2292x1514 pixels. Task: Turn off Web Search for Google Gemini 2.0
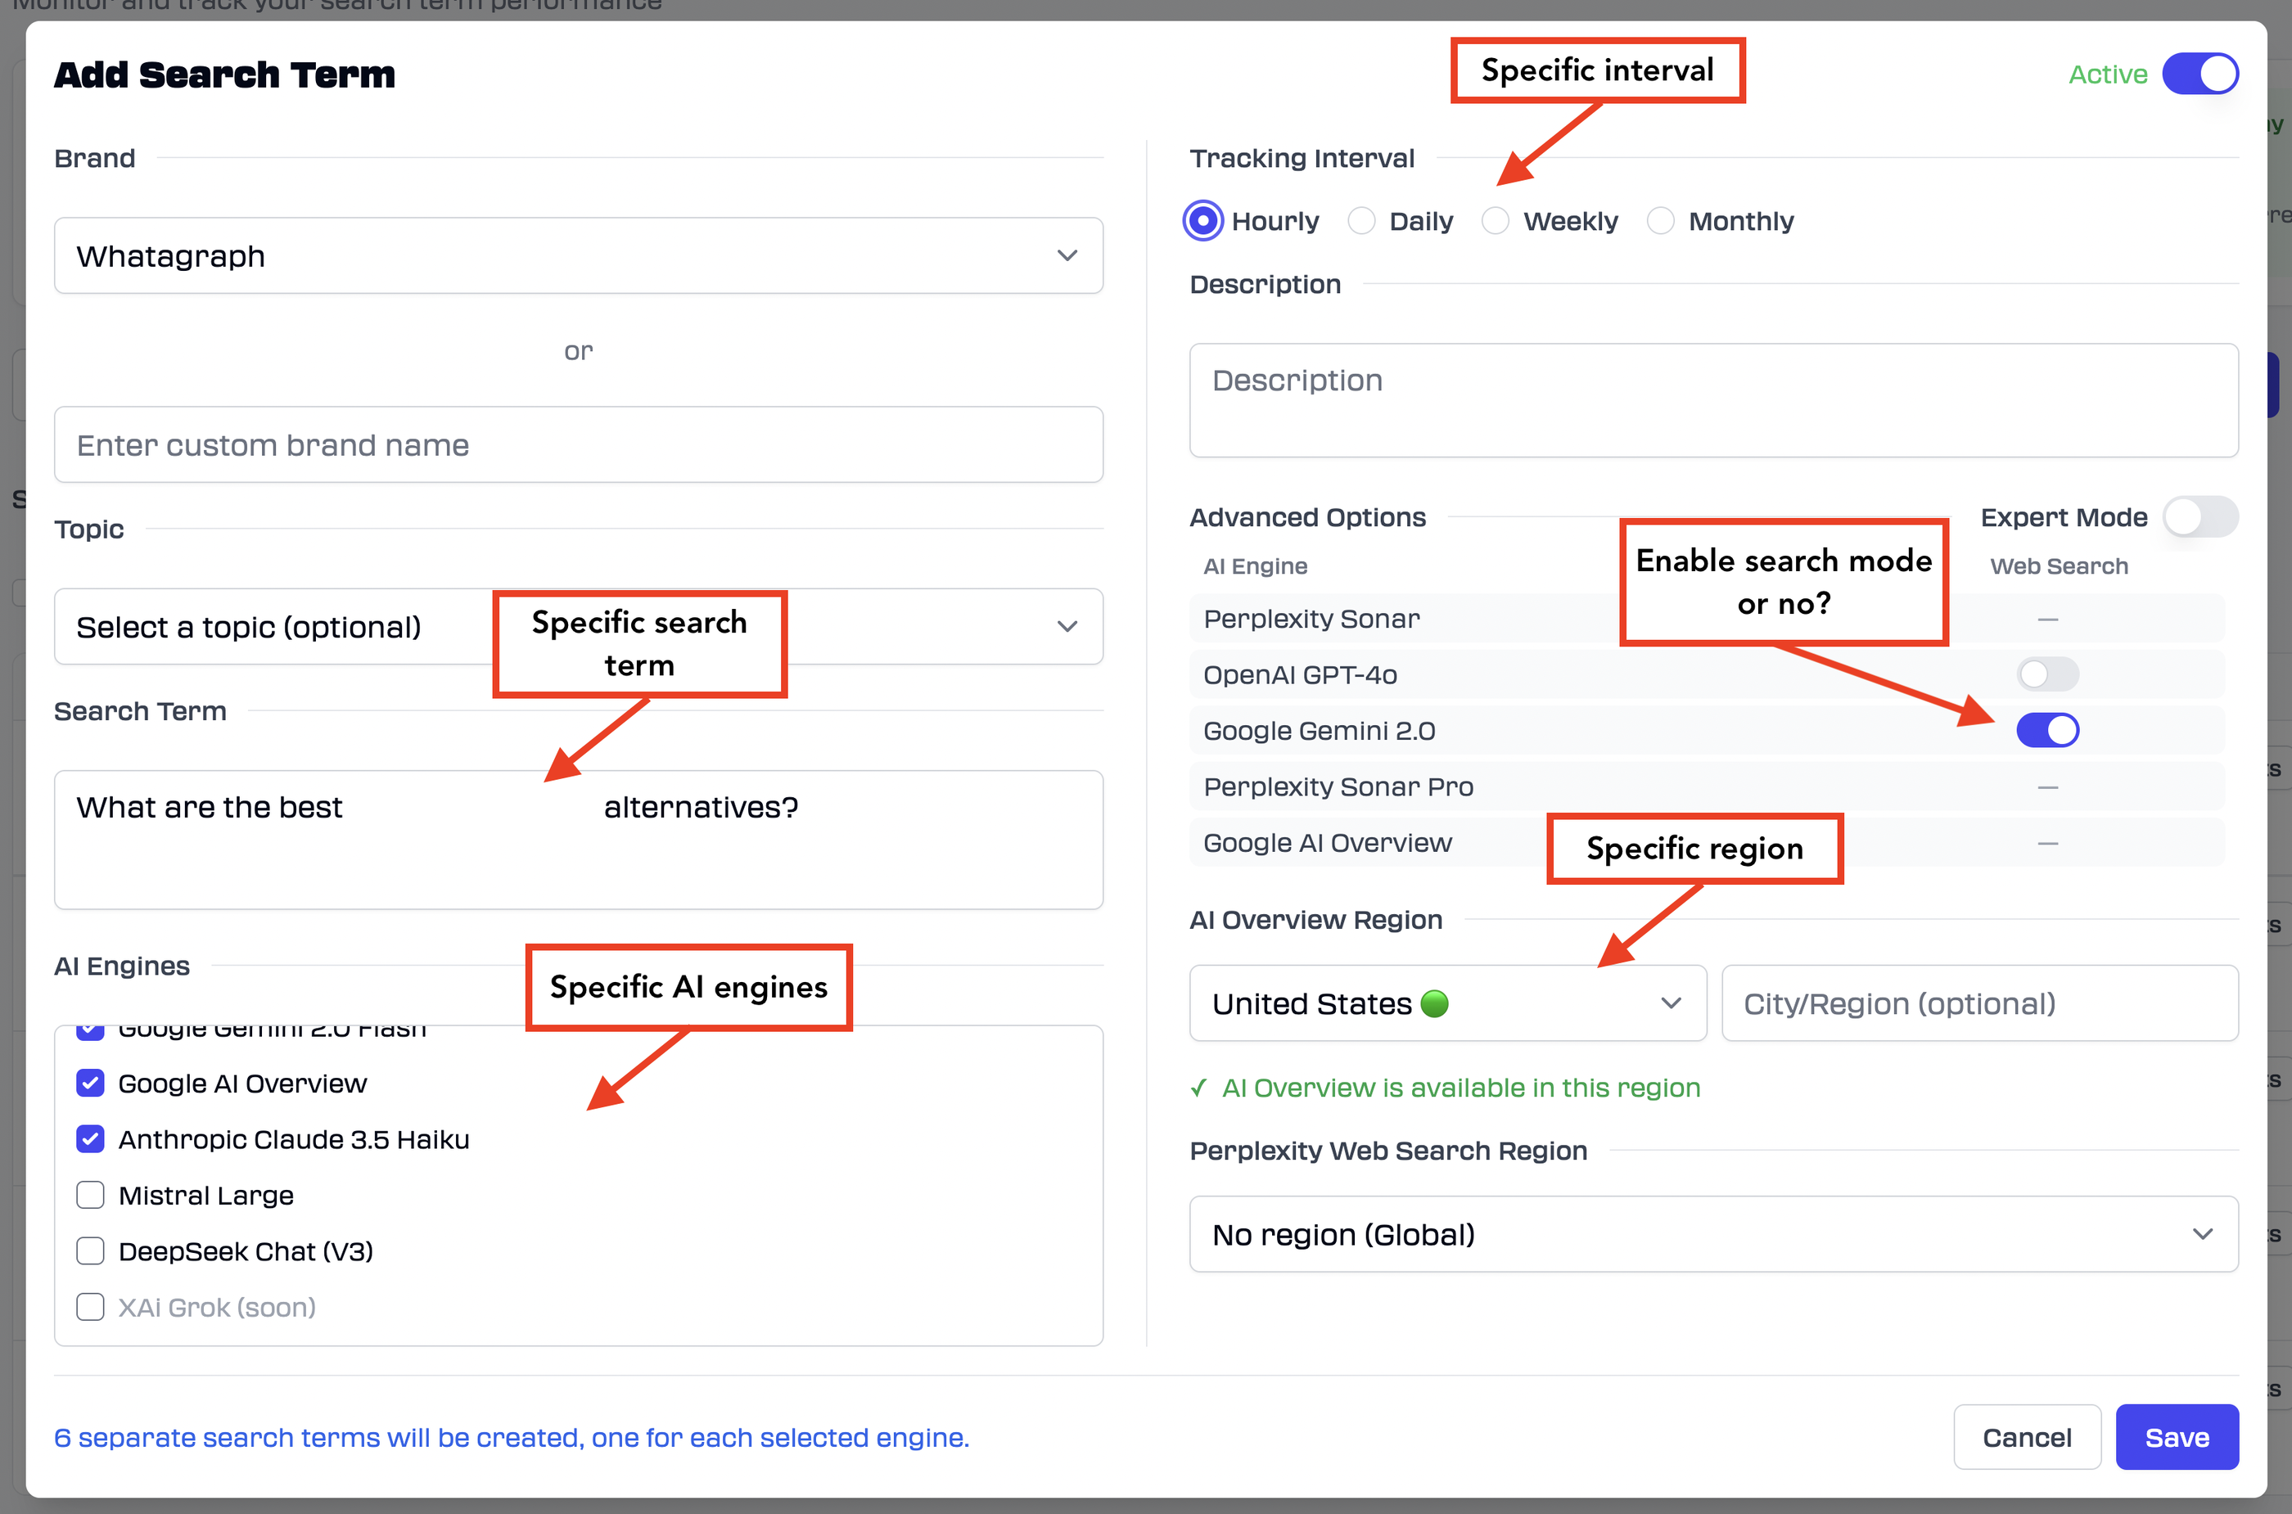coord(2046,730)
